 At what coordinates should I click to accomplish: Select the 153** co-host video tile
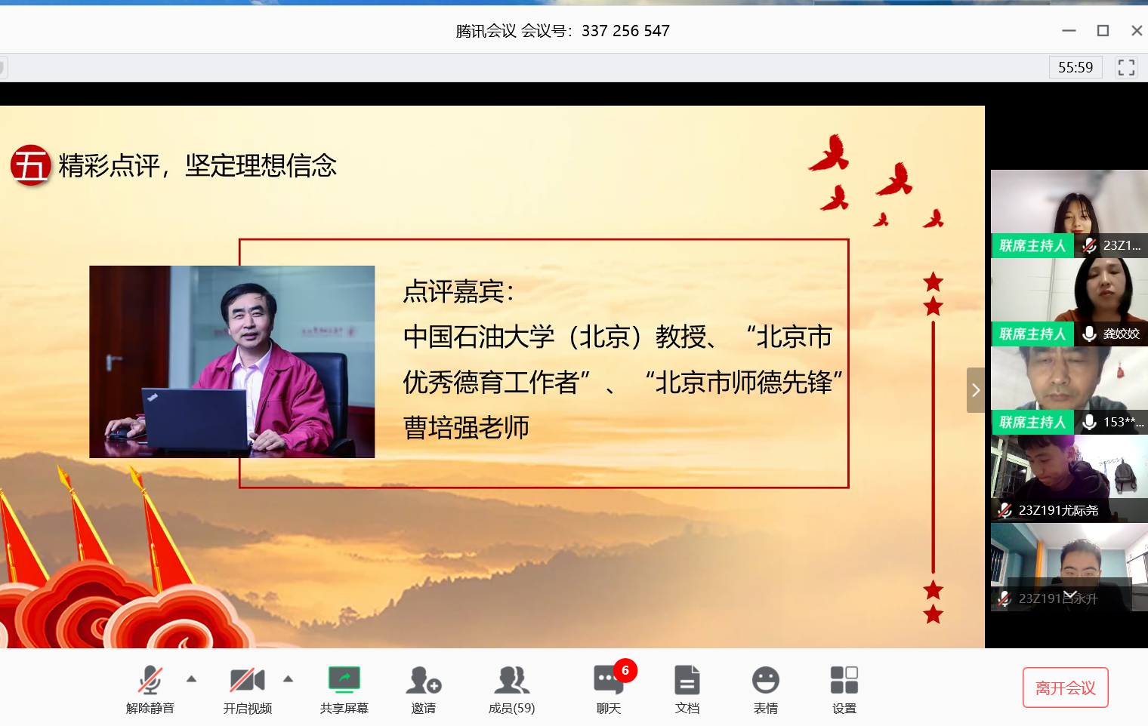[1069, 390]
